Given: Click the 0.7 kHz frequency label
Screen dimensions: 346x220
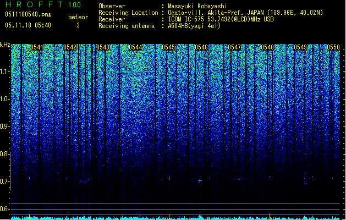Looking at the screenshot, I should pos(4,182).
